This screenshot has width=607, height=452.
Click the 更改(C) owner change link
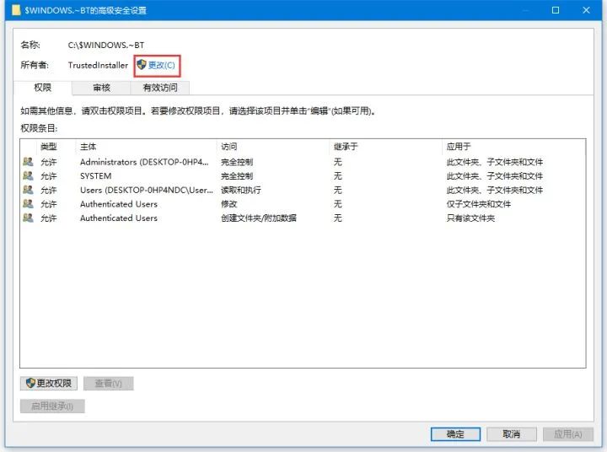[161, 65]
